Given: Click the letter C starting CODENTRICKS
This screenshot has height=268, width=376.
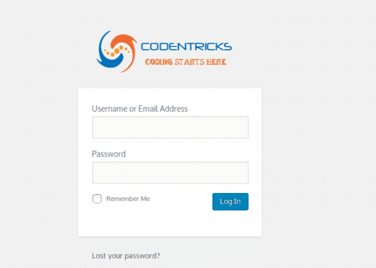Looking at the screenshot, I should pyautogui.click(x=146, y=46).
